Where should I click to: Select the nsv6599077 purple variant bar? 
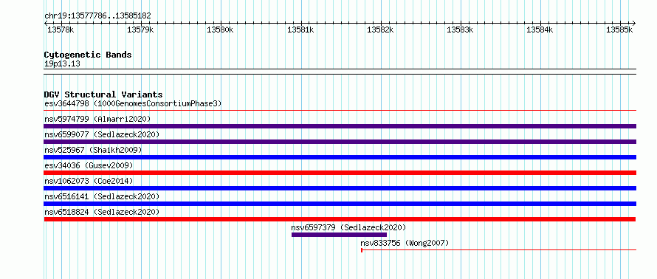pyautogui.click(x=340, y=142)
